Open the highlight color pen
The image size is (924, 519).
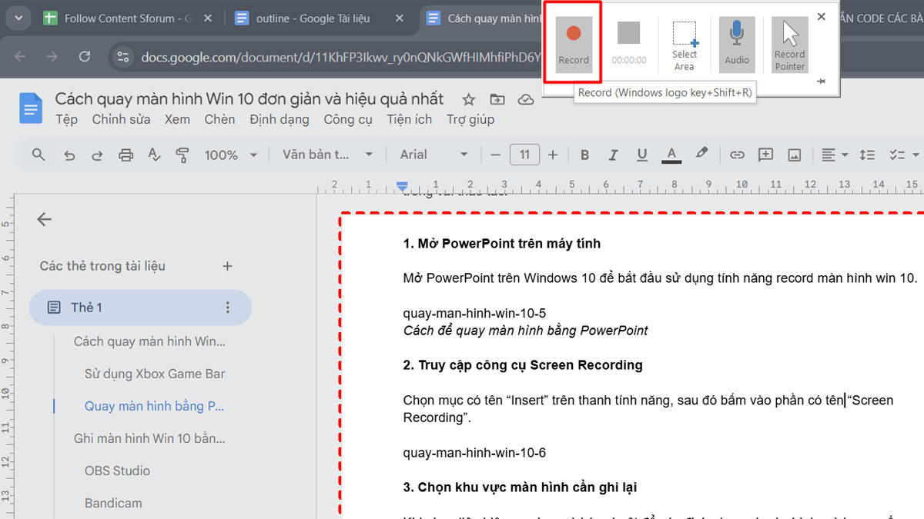click(x=701, y=155)
